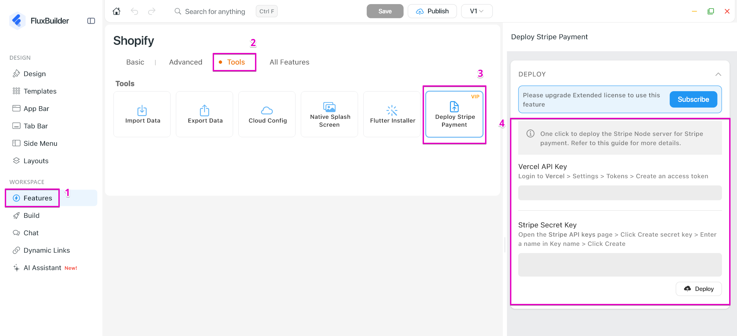This screenshot has width=737, height=336.
Task: Click the search magnifier icon
Action: pyautogui.click(x=178, y=11)
